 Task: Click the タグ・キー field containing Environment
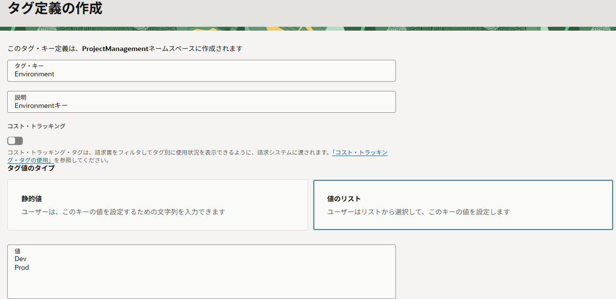(x=201, y=74)
